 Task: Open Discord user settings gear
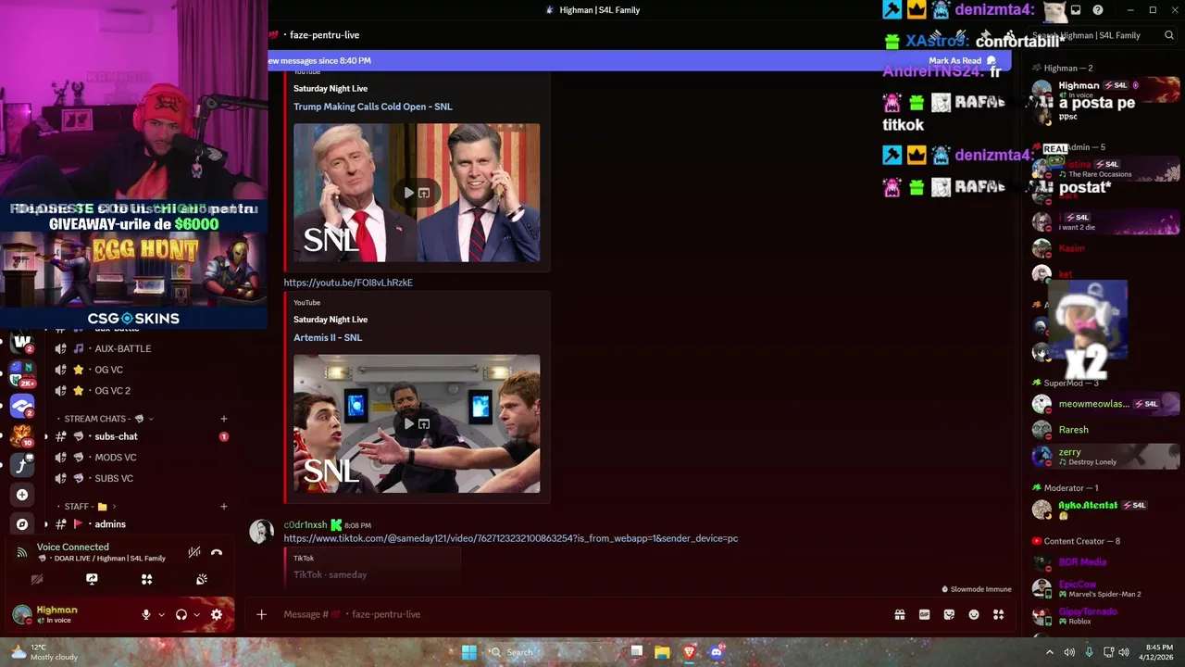coord(217,614)
